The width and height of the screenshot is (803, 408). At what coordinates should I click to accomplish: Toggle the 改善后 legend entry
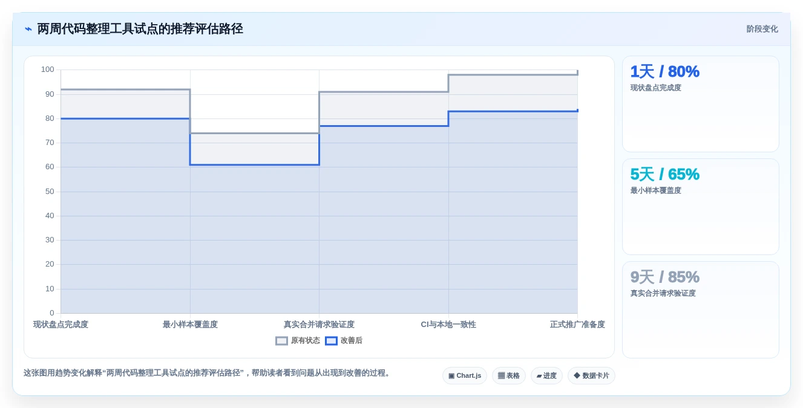click(x=344, y=341)
